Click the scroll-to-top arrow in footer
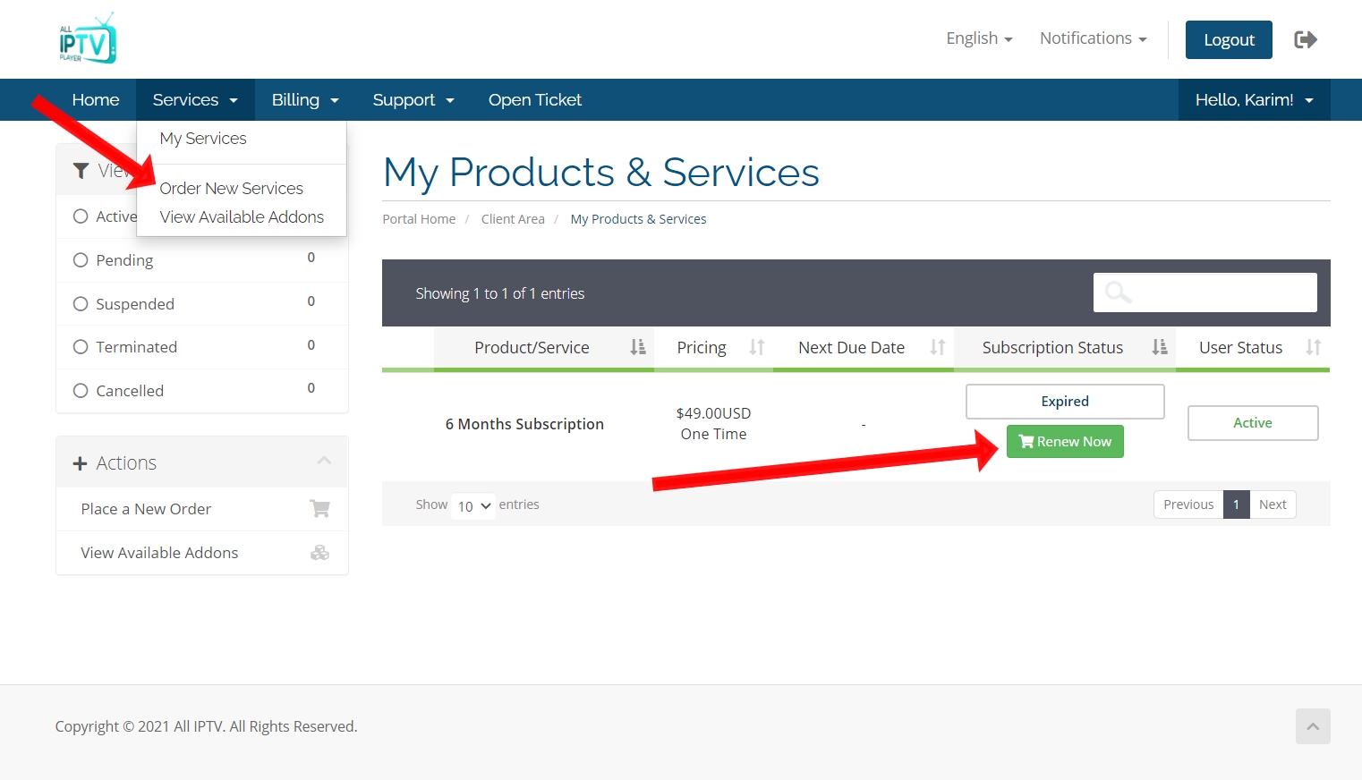This screenshot has width=1362, height=780. (1312, 726)
